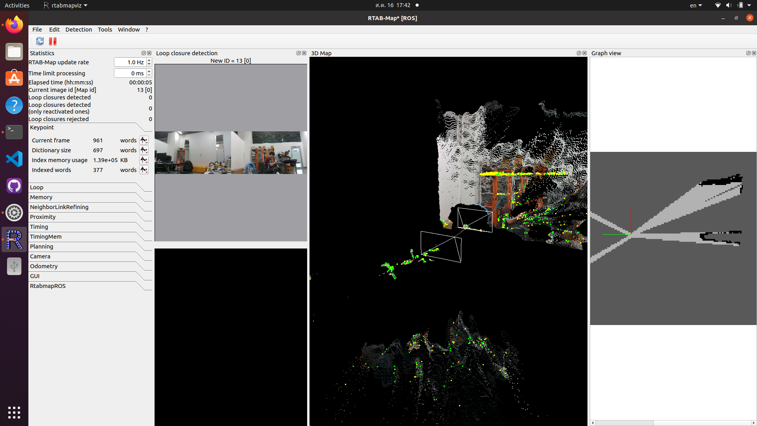The width and height of the screenshot is (757, 426).
Task: Open the Detection menu
Action: point(78,30)
